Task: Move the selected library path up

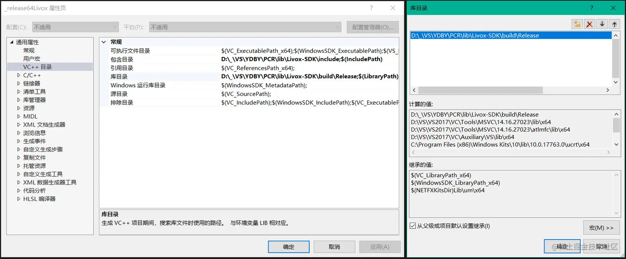Action: (x=614, y=24)
